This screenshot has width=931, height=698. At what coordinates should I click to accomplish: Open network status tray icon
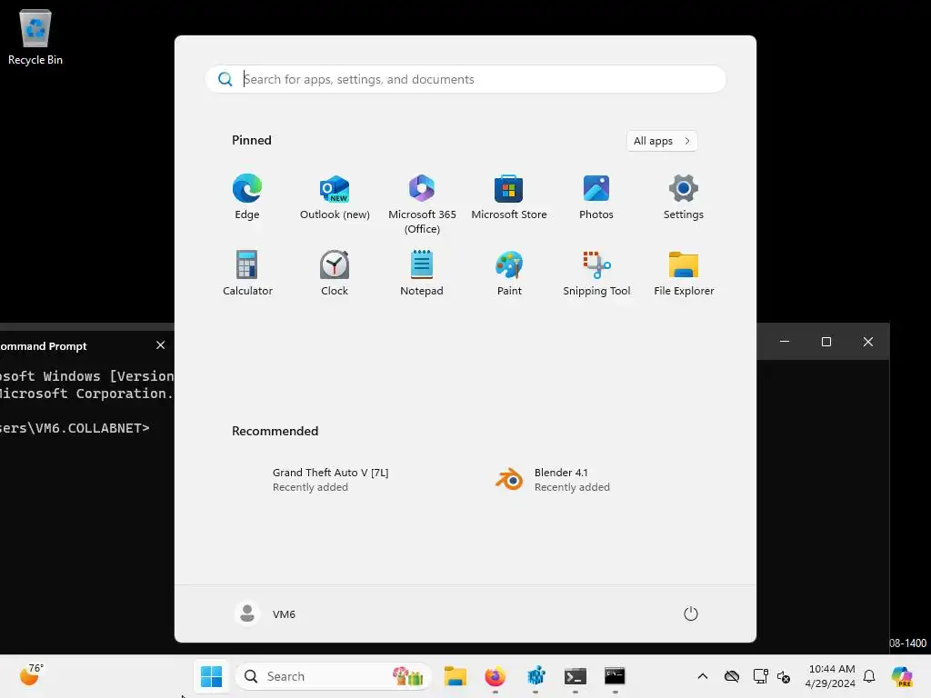click(760, 676)
